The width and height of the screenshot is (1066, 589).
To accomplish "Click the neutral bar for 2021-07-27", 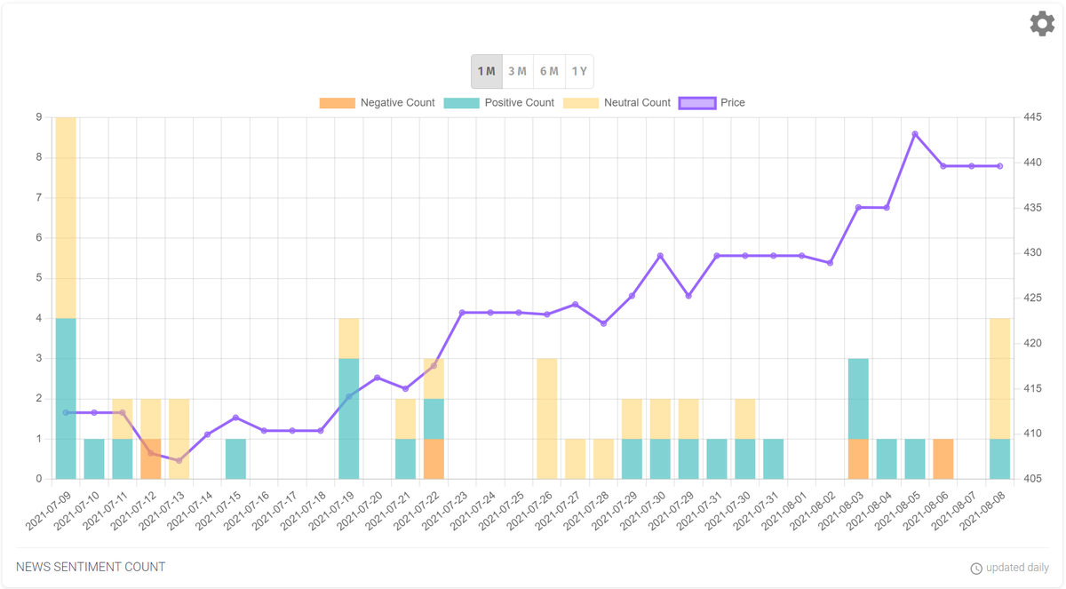I will (x=576, y=458).
